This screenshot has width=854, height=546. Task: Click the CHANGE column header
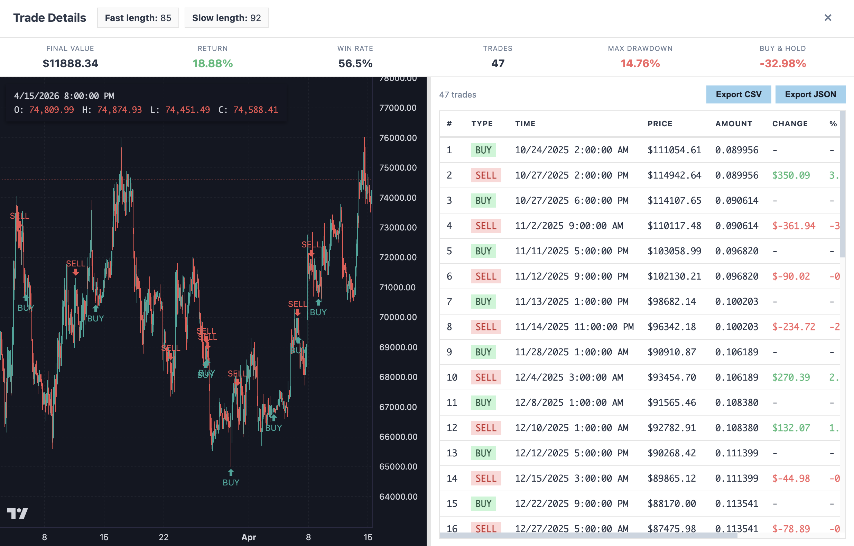pyautogui.click(x=790, y=124)
